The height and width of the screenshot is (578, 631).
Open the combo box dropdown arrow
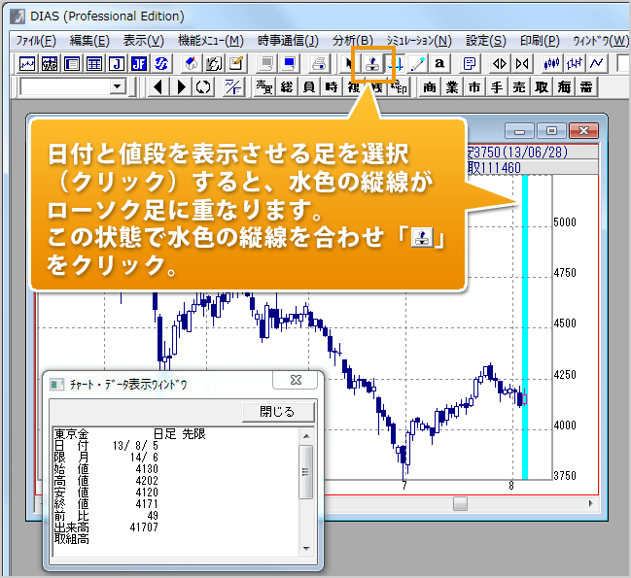pyautogui.click(x=118, y=87)
